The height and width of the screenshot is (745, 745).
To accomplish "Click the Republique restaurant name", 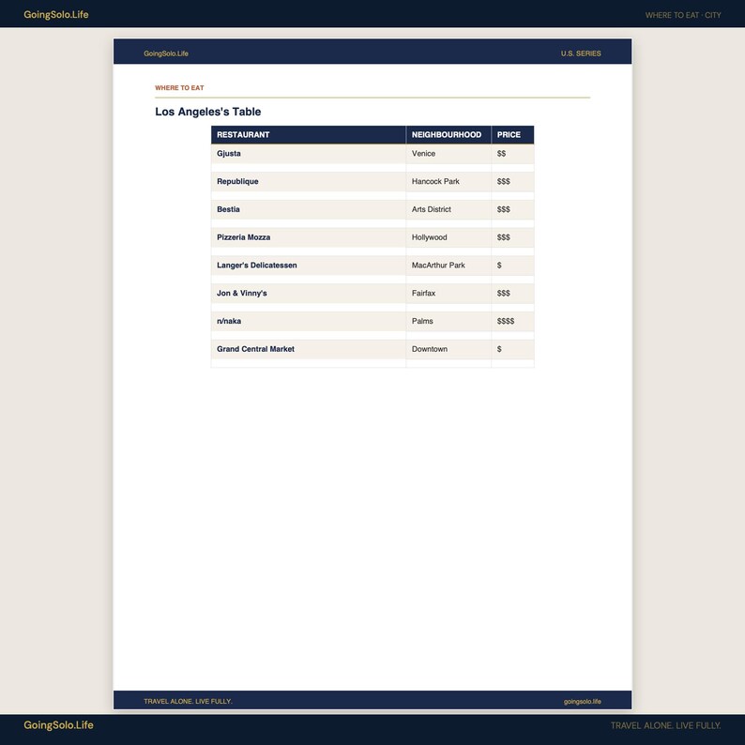I will 237,181.
